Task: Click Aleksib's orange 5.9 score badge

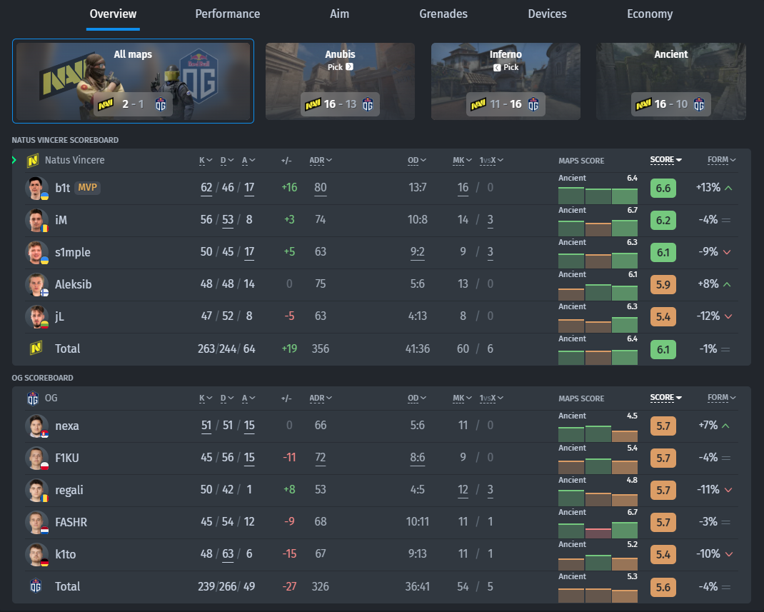Action: point(663,284)
